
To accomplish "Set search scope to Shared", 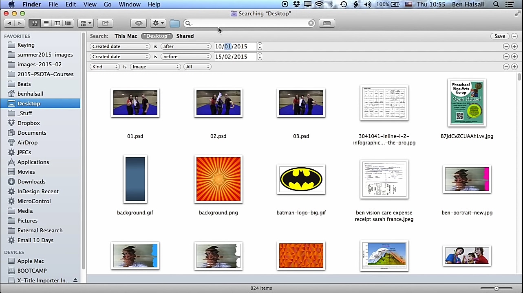I will point(185,36).
